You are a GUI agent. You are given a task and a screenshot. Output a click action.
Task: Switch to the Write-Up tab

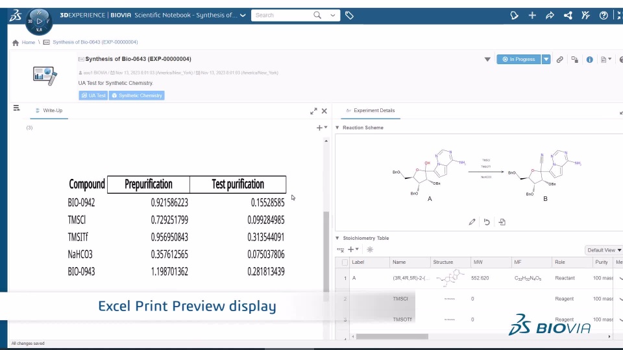click(49, 111)
